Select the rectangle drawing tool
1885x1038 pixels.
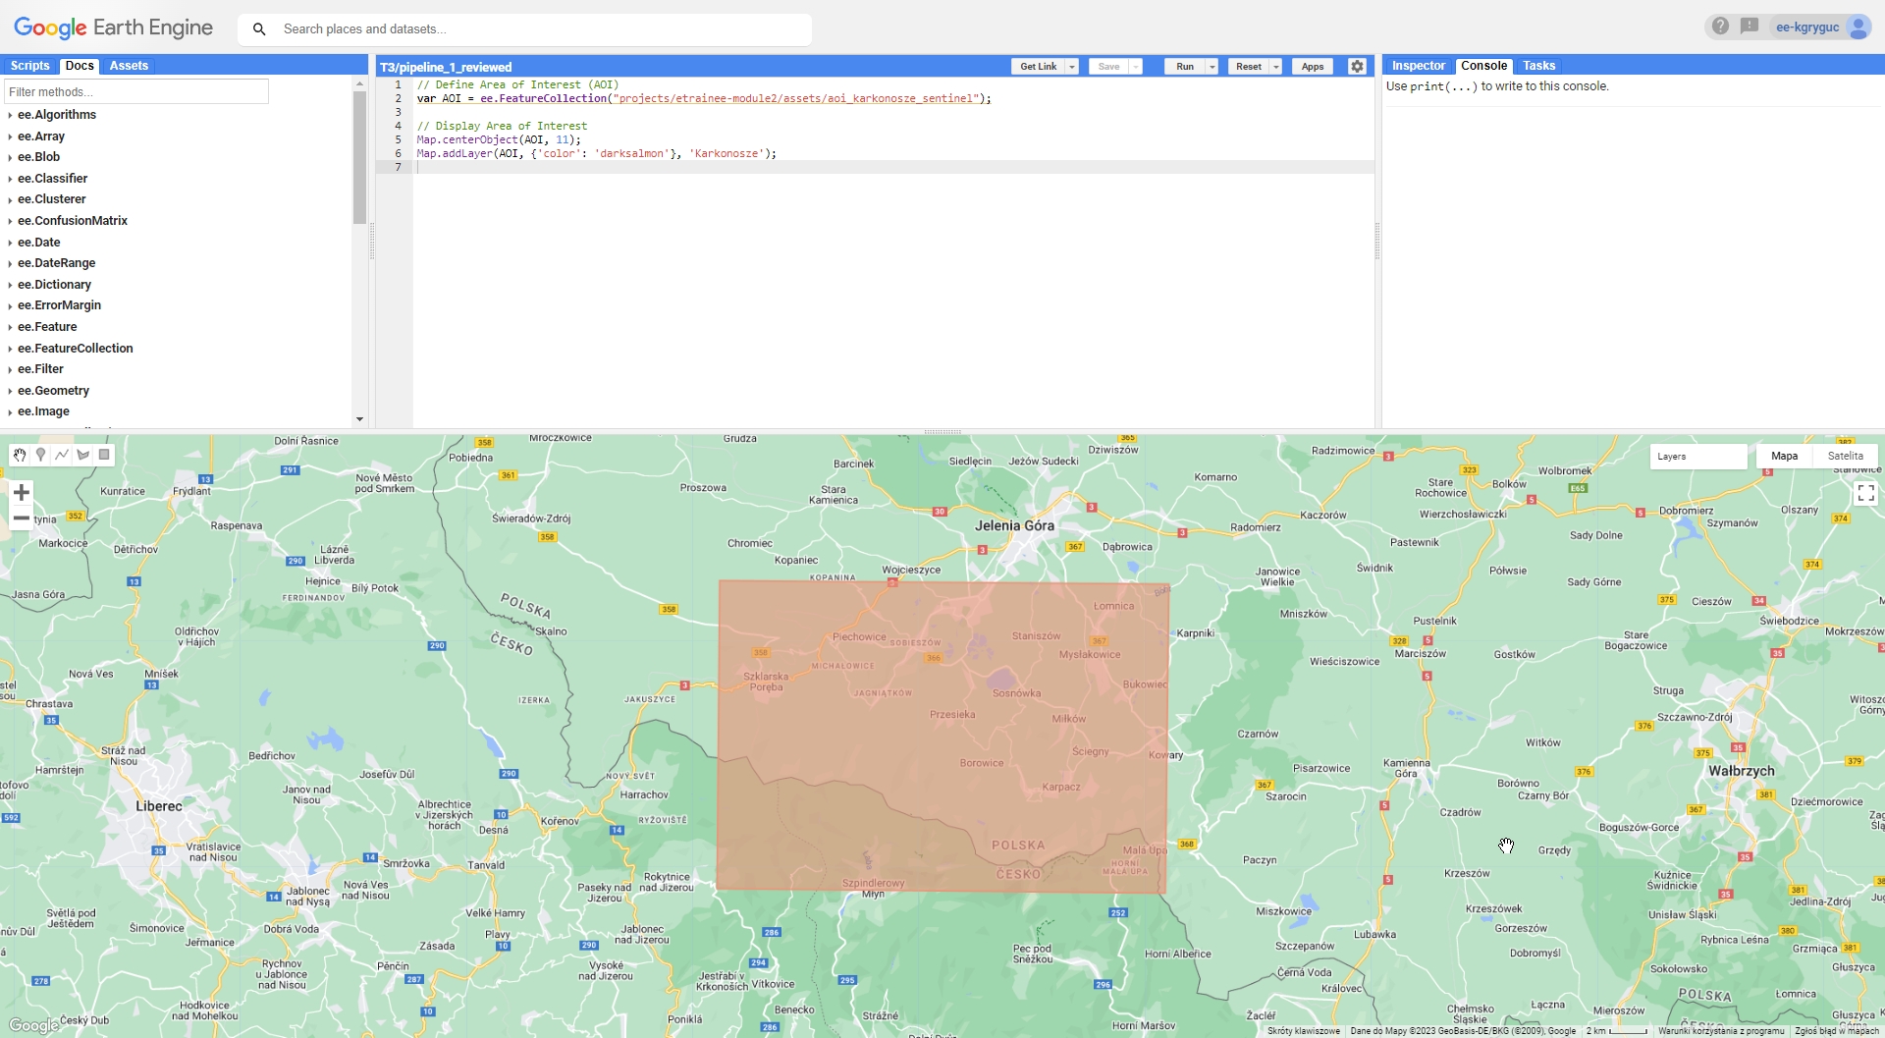[103, 454]
